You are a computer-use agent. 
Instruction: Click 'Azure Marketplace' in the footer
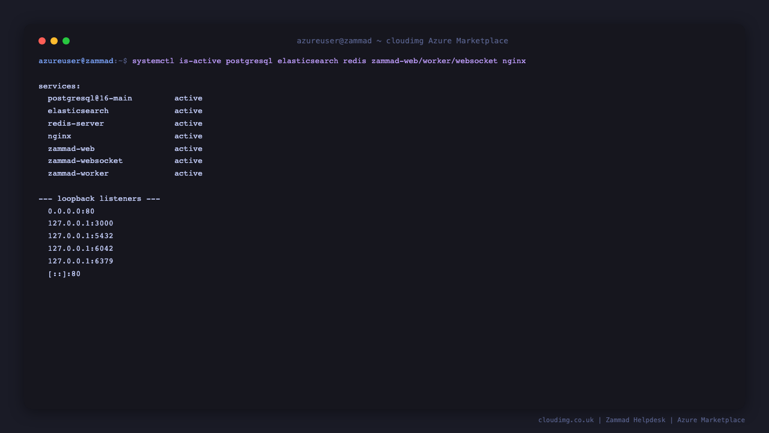tap(711, 420)
